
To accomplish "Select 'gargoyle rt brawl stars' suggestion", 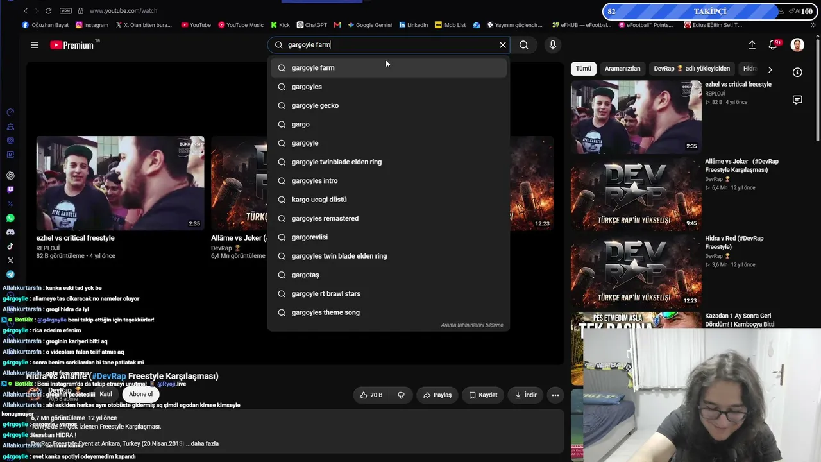I will click(x=389, y=294).
